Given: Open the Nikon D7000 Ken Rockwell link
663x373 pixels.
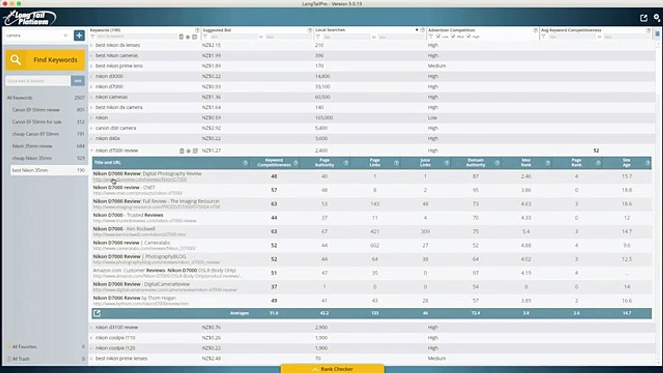Looking at the screenshot, I should 124,229.
